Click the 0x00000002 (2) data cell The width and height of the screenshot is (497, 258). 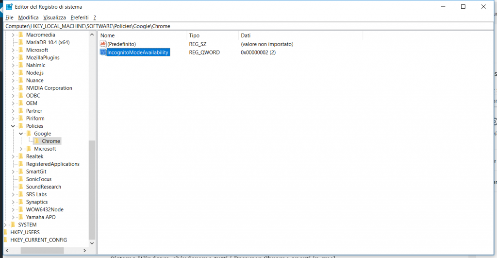point(258,52)
